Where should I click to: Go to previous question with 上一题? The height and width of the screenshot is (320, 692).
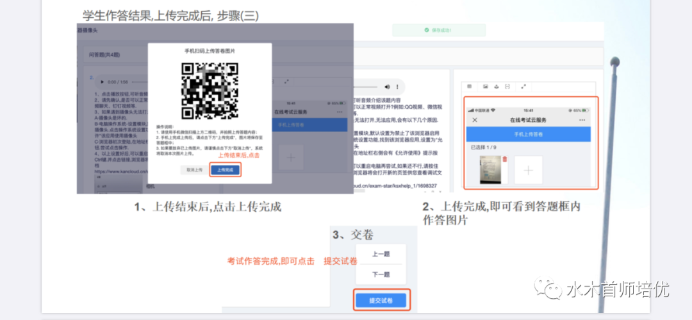click(x=381, y=254)
